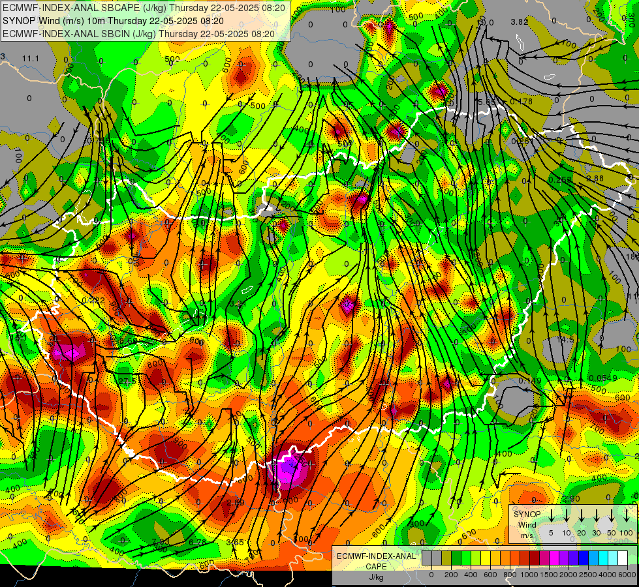Viewport: 639px width, 587px height.
Task: Click the 1000 tick label on CAPE scale
Action: coord(529,575)
